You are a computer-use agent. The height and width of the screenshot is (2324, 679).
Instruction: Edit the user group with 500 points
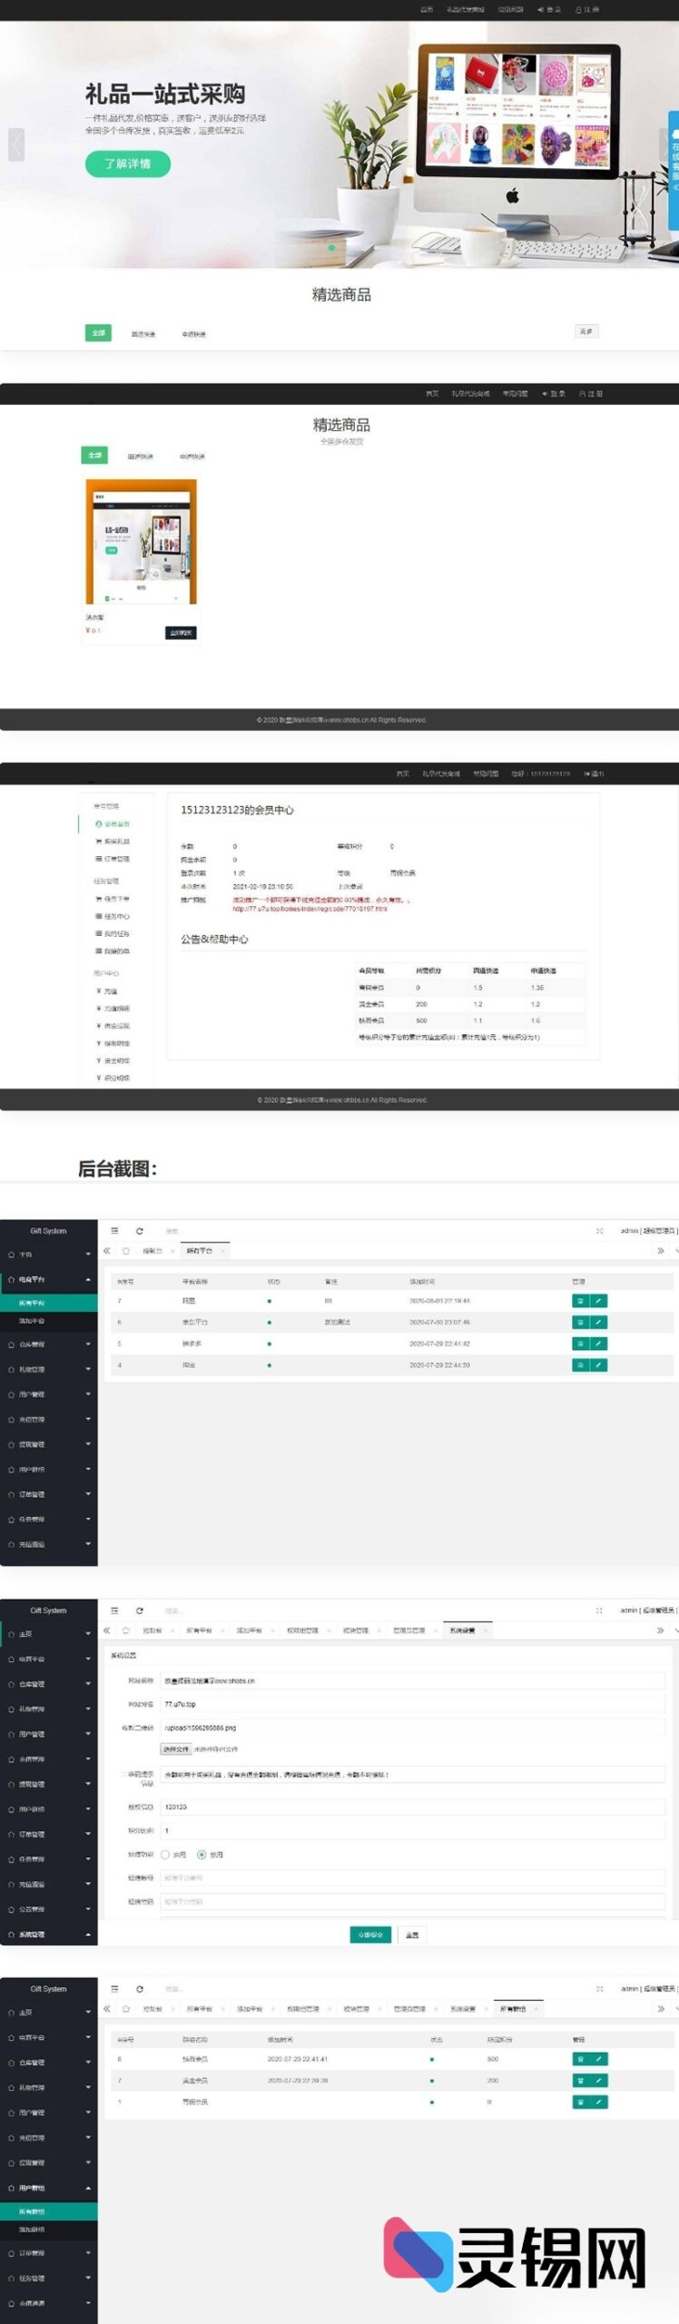(599, 2059)
